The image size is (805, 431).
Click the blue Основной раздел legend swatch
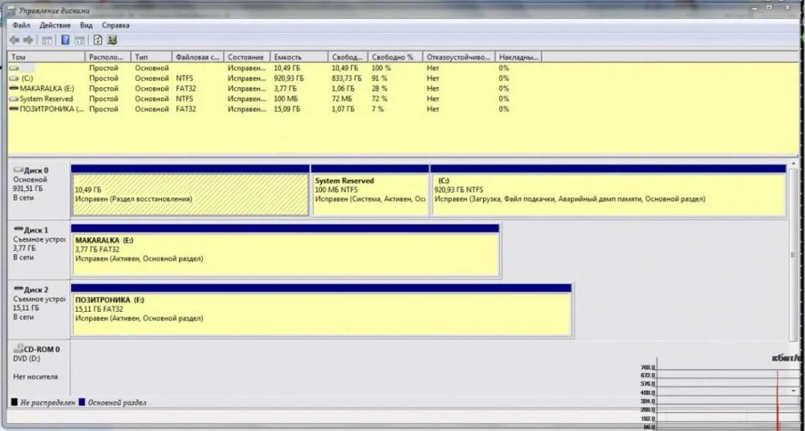click(82, 402)
